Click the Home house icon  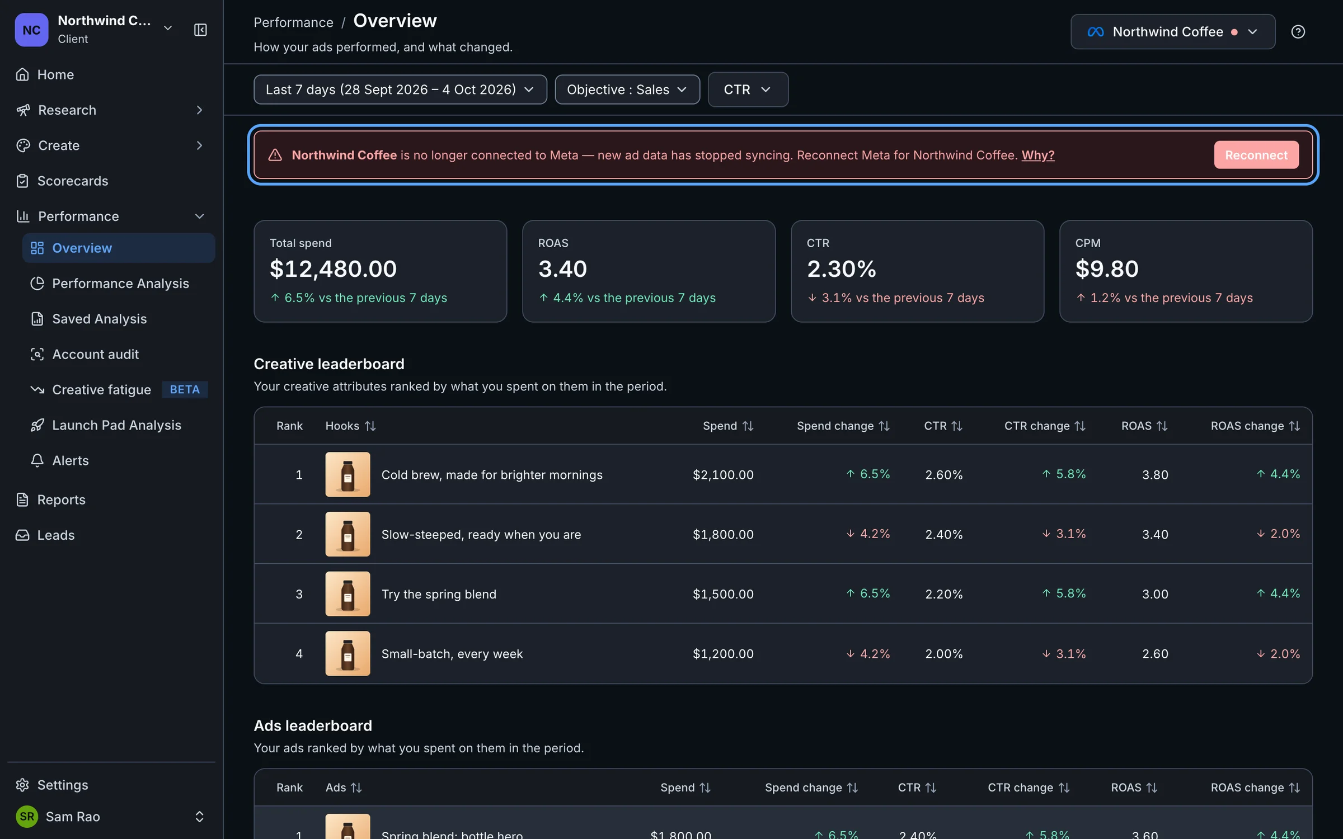pos(22,74)
